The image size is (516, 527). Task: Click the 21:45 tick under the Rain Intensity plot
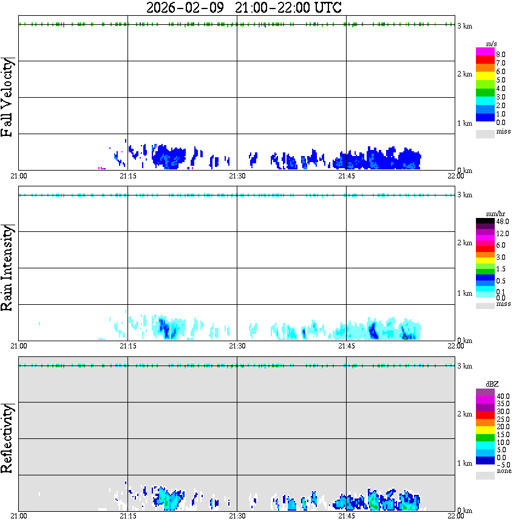pyautogui.click(x=347, y=346)
